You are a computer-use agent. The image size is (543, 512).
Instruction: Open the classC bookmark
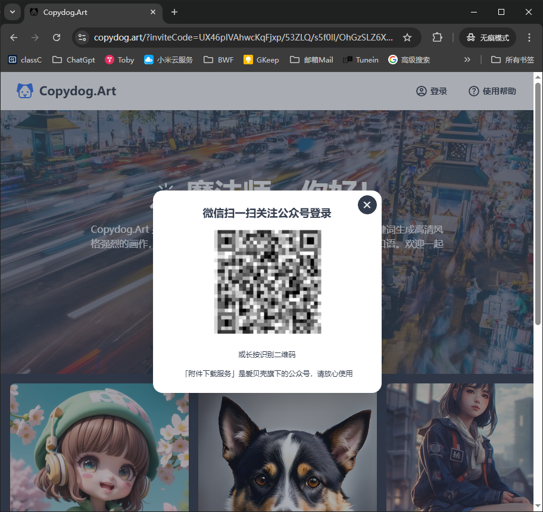click(x=24, y=60)
